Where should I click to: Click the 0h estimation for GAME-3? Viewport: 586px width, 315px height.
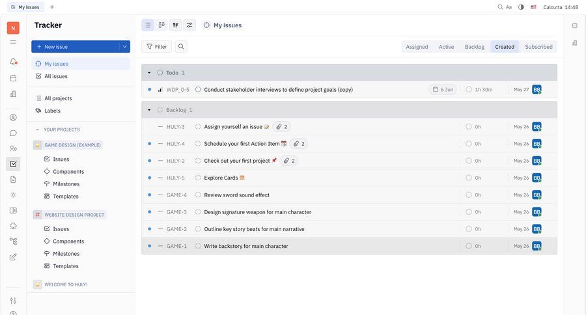coord(473,212)
